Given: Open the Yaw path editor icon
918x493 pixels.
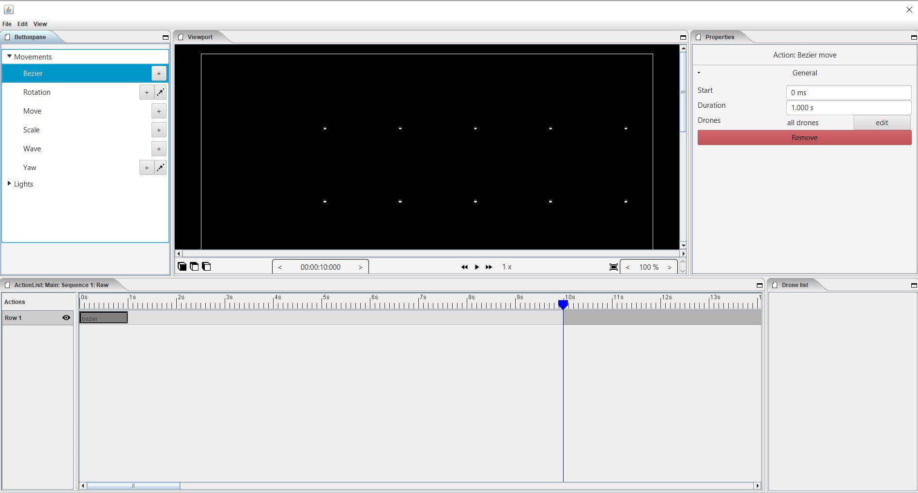Looking at the screenshot, I should coord(161,168).
